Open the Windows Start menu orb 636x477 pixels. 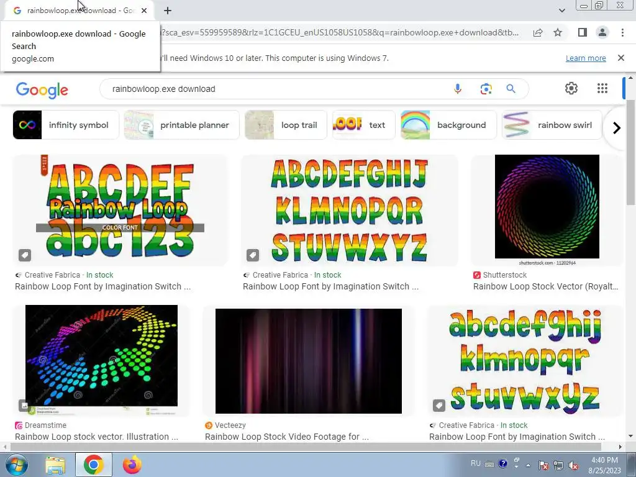[x=16, y=465]
